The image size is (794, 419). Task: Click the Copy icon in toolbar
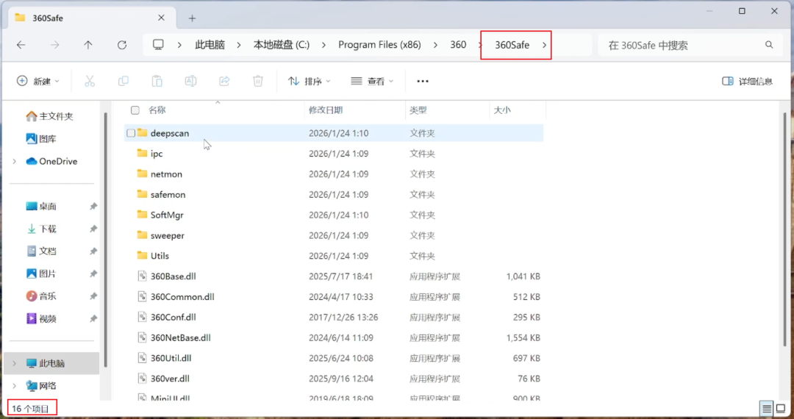pos(123,81)
